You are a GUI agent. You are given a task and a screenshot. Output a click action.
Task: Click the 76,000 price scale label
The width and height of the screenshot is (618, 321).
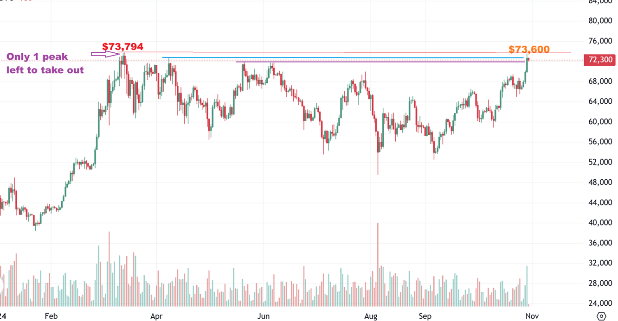(599, 41)
